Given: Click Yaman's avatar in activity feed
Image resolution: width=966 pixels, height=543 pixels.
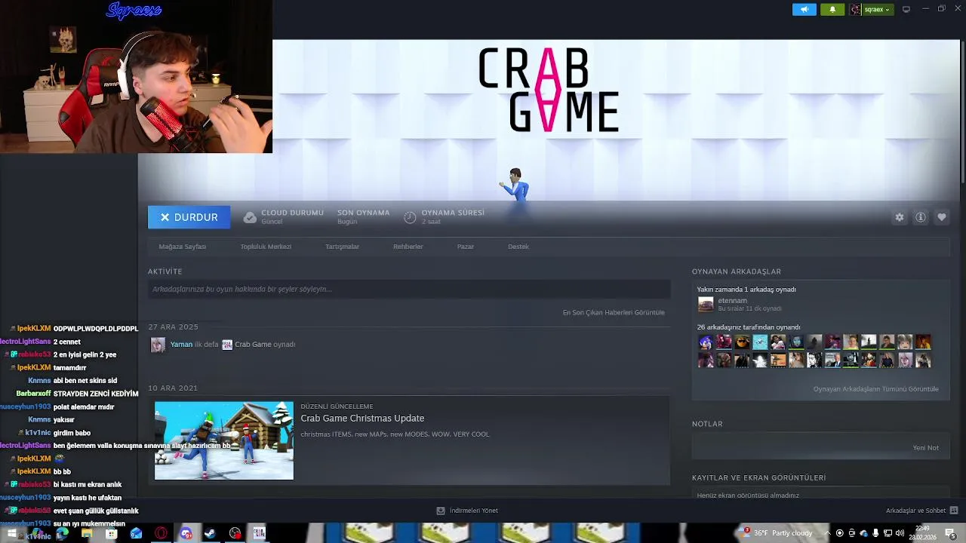Looking at the screenshot, I should tap(158, 345).
